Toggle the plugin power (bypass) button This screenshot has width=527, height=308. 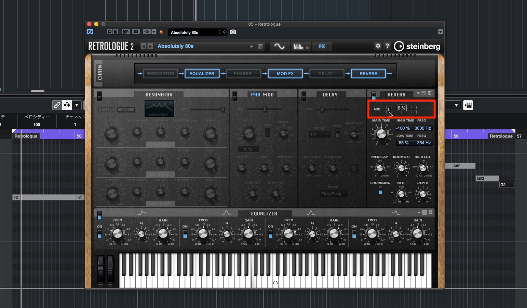(x=90, y=32)
